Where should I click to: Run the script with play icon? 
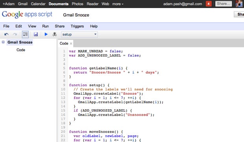[46, 34]
